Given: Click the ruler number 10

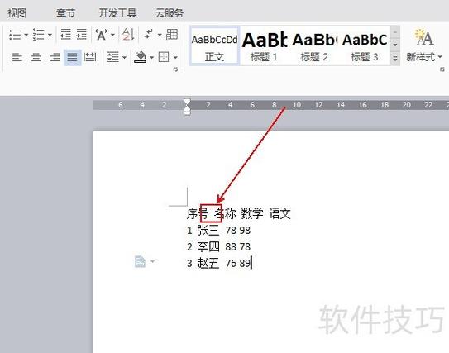Looking at the screenshot, I should [297, 105].
